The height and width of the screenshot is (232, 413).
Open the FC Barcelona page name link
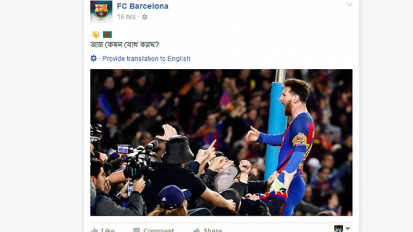(x=143, y=6)
